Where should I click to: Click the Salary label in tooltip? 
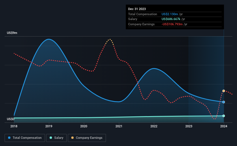click(x=133, y=19)
